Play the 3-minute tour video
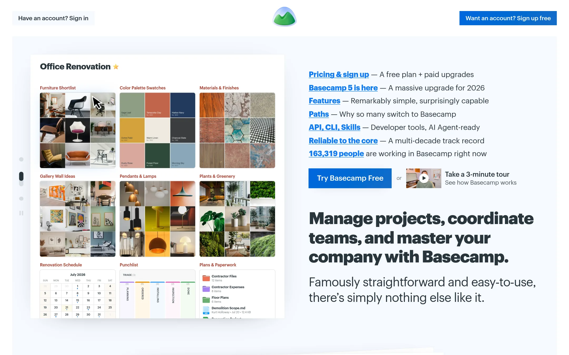The height and width of the screenshot is (355, 569). [x=424, y=178]
